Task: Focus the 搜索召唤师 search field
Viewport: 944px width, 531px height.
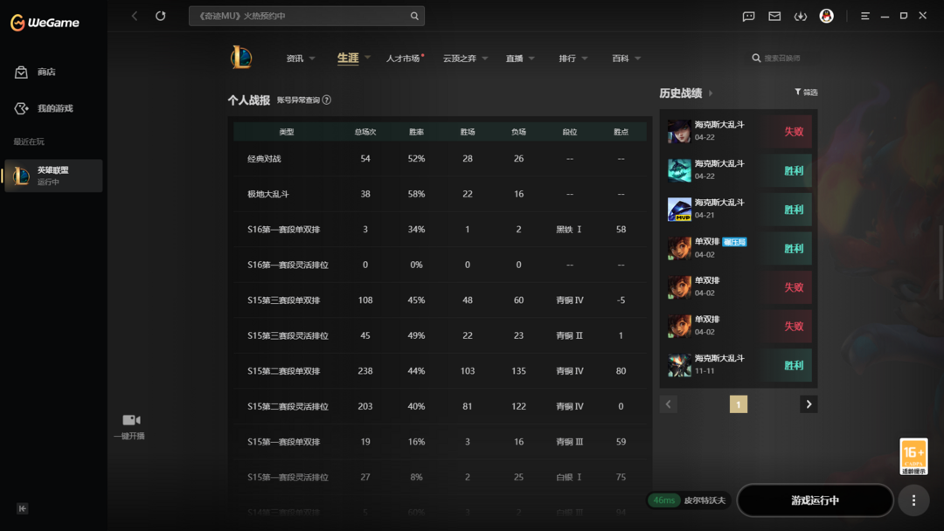Action: click(782, 59)
